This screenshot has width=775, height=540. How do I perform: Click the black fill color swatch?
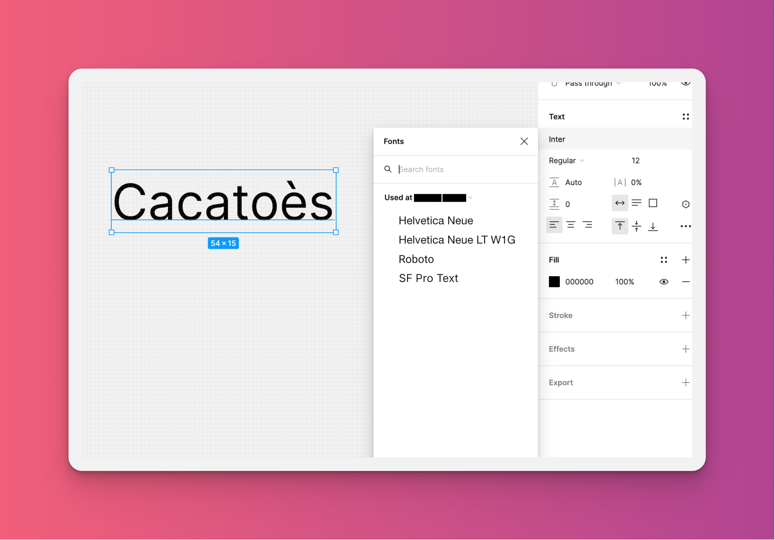coord(554,281)
